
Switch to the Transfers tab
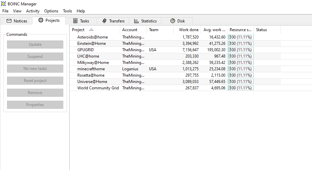tap(113, 21)
